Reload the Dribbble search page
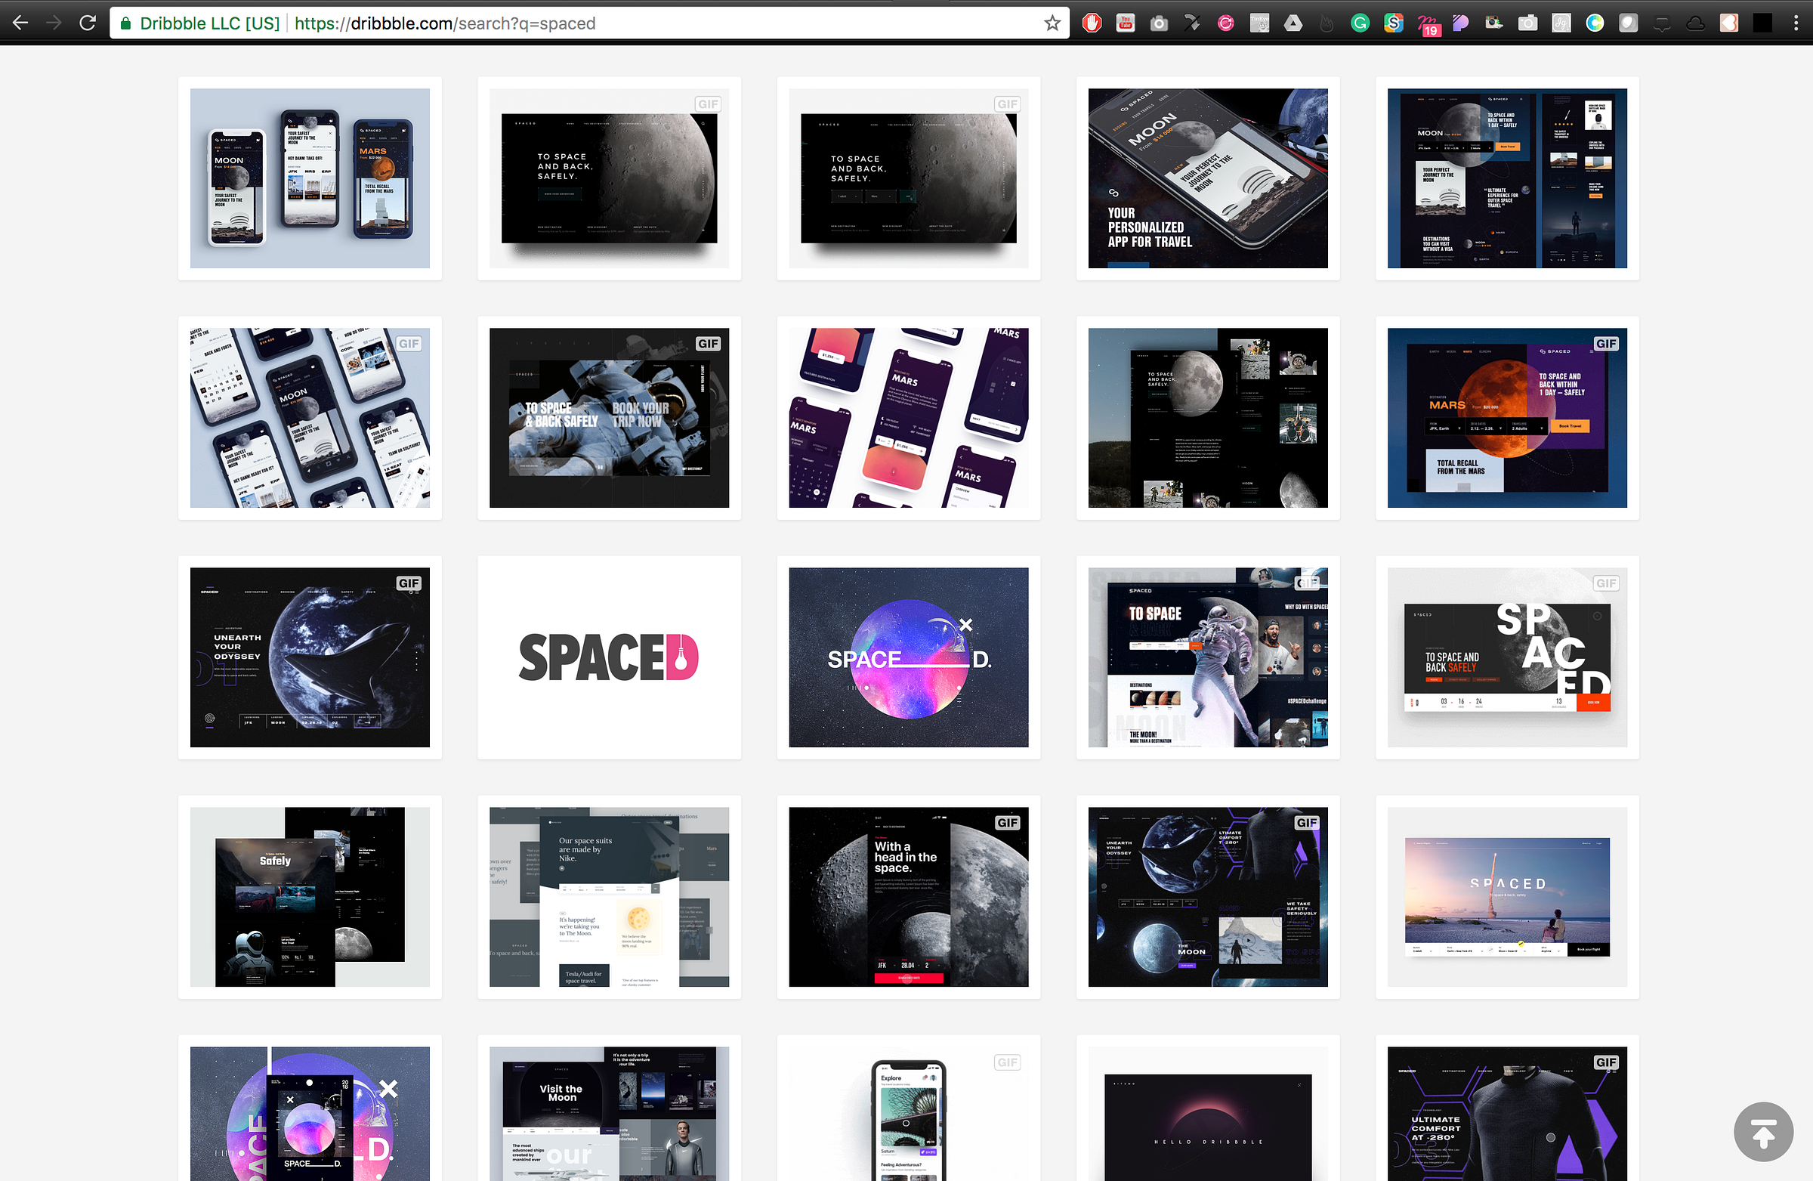Image resolution: width=1813 pixels, height=1181 pixels. pyautogui.click(x=88, y=23)
